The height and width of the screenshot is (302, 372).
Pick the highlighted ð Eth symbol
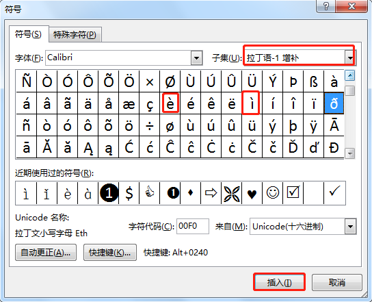tap(334, 103)
